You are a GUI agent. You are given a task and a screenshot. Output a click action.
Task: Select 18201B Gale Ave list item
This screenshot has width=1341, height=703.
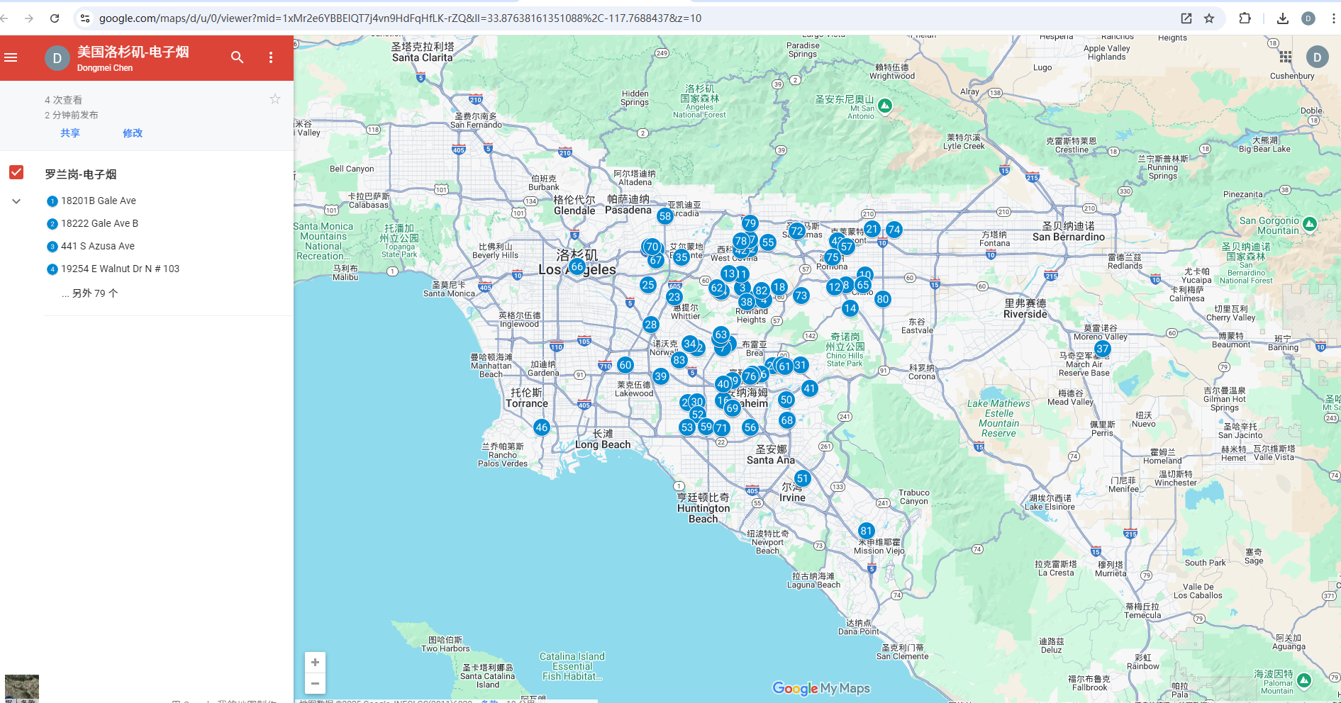click(98, 201)
